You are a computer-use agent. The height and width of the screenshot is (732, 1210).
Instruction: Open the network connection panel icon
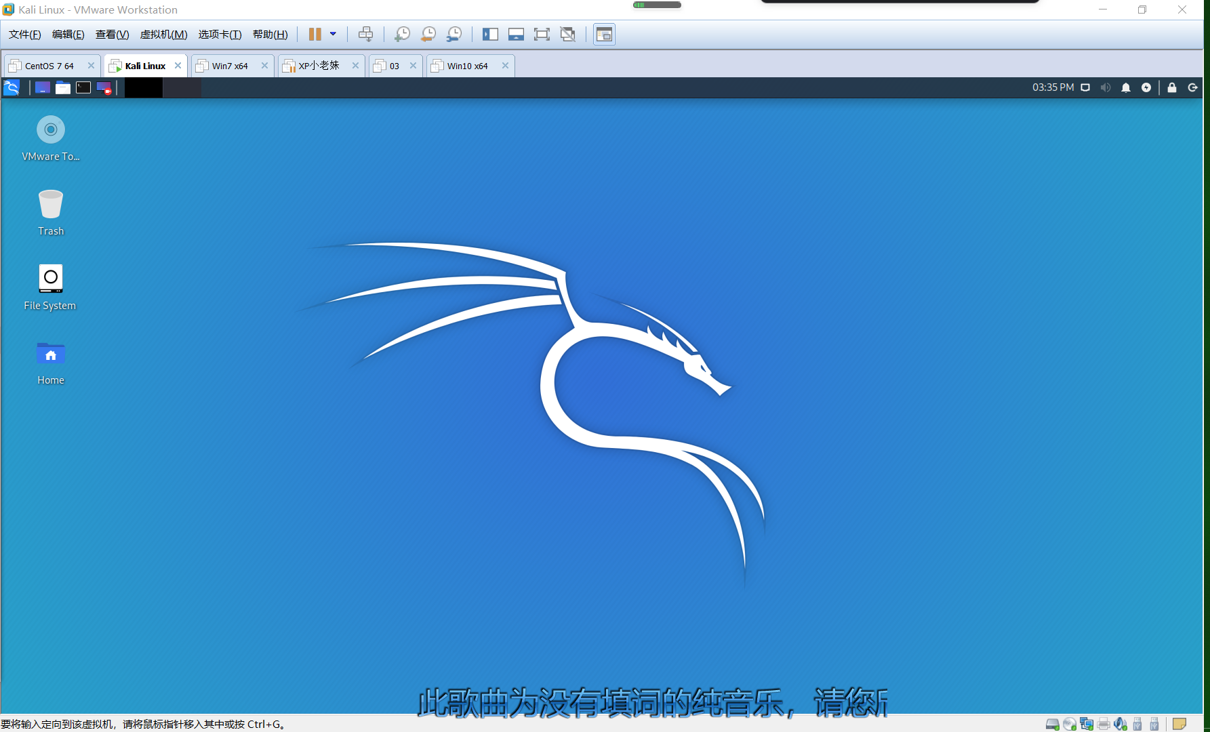[1085, 87]
